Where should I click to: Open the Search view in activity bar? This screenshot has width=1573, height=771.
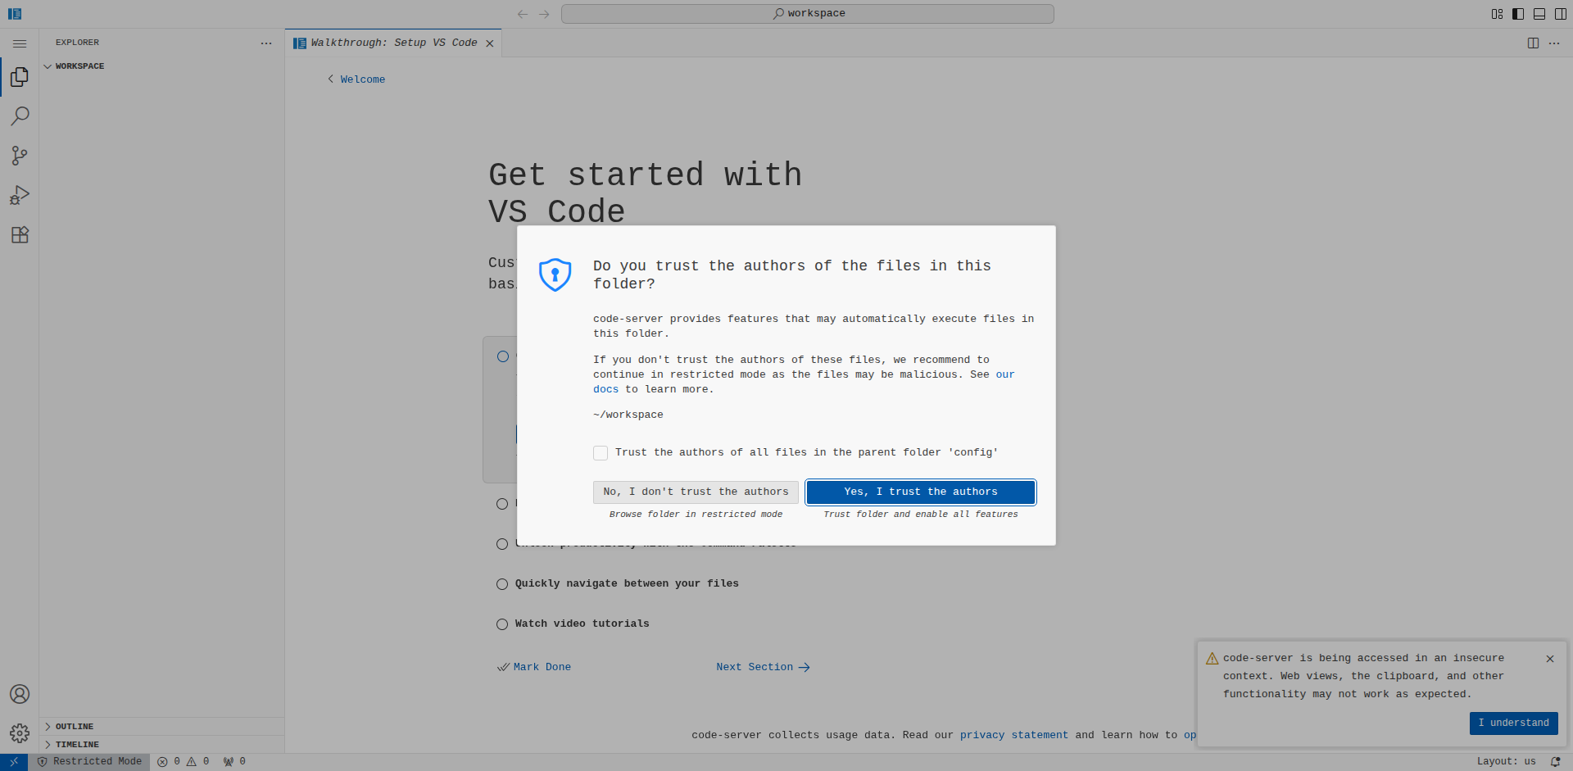coord(20,116)
